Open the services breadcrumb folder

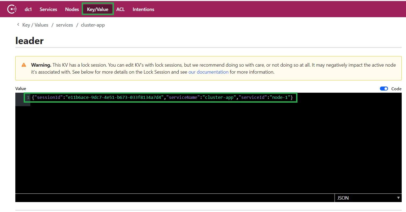coord(64,25)
